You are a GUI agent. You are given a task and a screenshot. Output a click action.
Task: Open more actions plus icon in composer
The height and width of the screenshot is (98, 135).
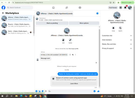click(x=36, y=91)
